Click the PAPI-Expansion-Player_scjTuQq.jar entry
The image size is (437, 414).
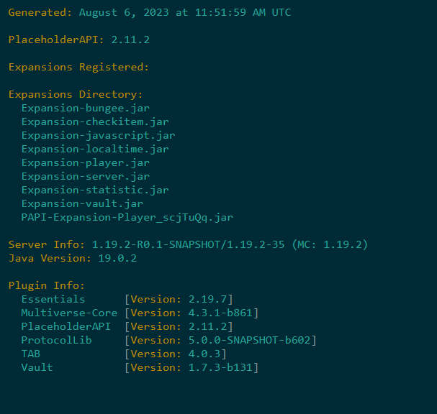(x=127, y=217)
